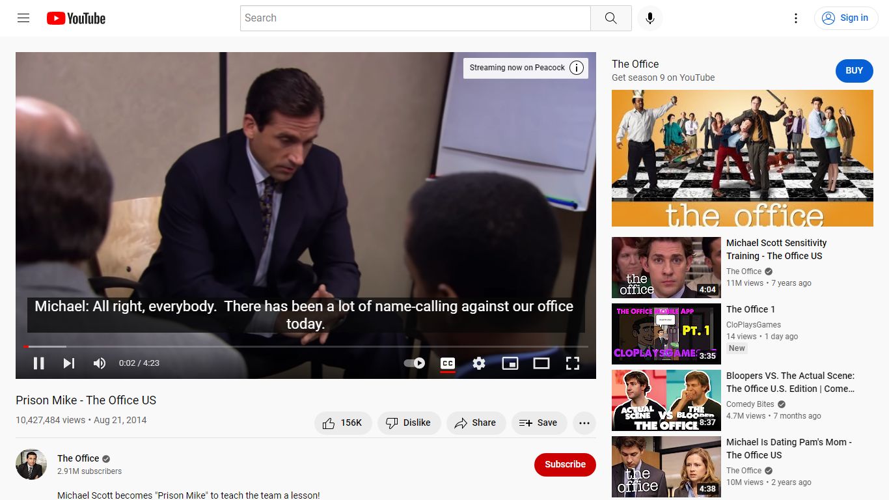This screenshot has width=889, height=500.
Task: Open The Office channel avatar
Action: pos(31,465)
